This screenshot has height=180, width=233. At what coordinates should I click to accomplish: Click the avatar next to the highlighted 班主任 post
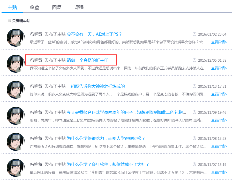15,63
